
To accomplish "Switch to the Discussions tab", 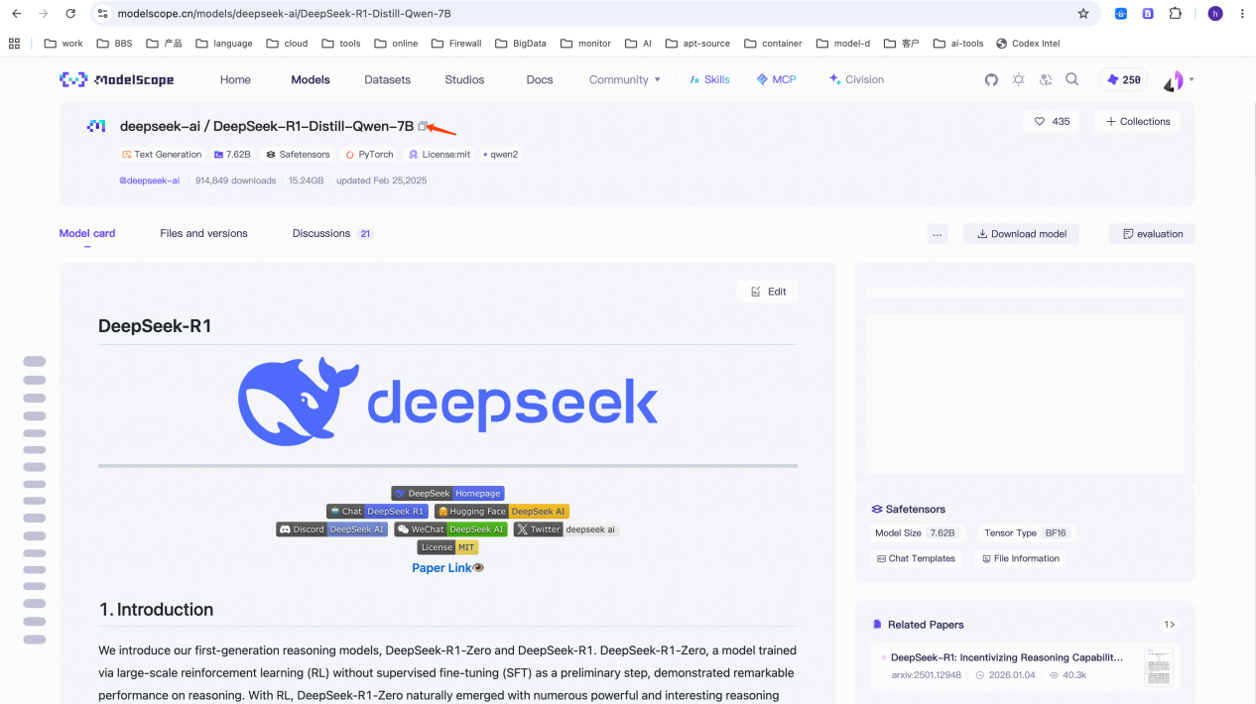I will 332,234.
